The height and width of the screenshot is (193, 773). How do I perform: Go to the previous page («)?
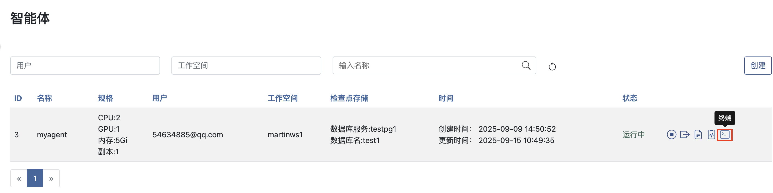(x=19, y=179)
